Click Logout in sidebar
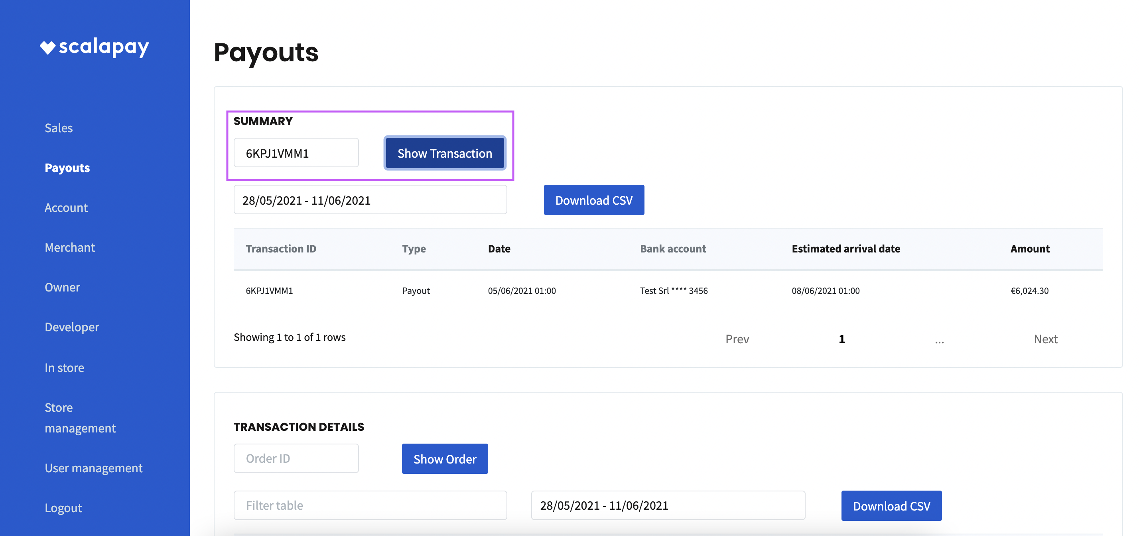Image resolution: width=1139 pixels, height=536 pixels. [x=63, y=508]
